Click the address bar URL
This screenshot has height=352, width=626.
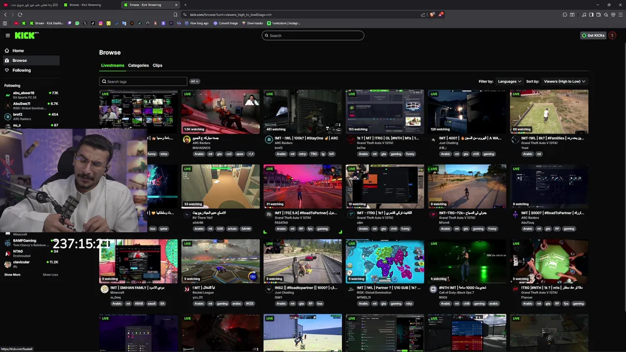[231, 15]
